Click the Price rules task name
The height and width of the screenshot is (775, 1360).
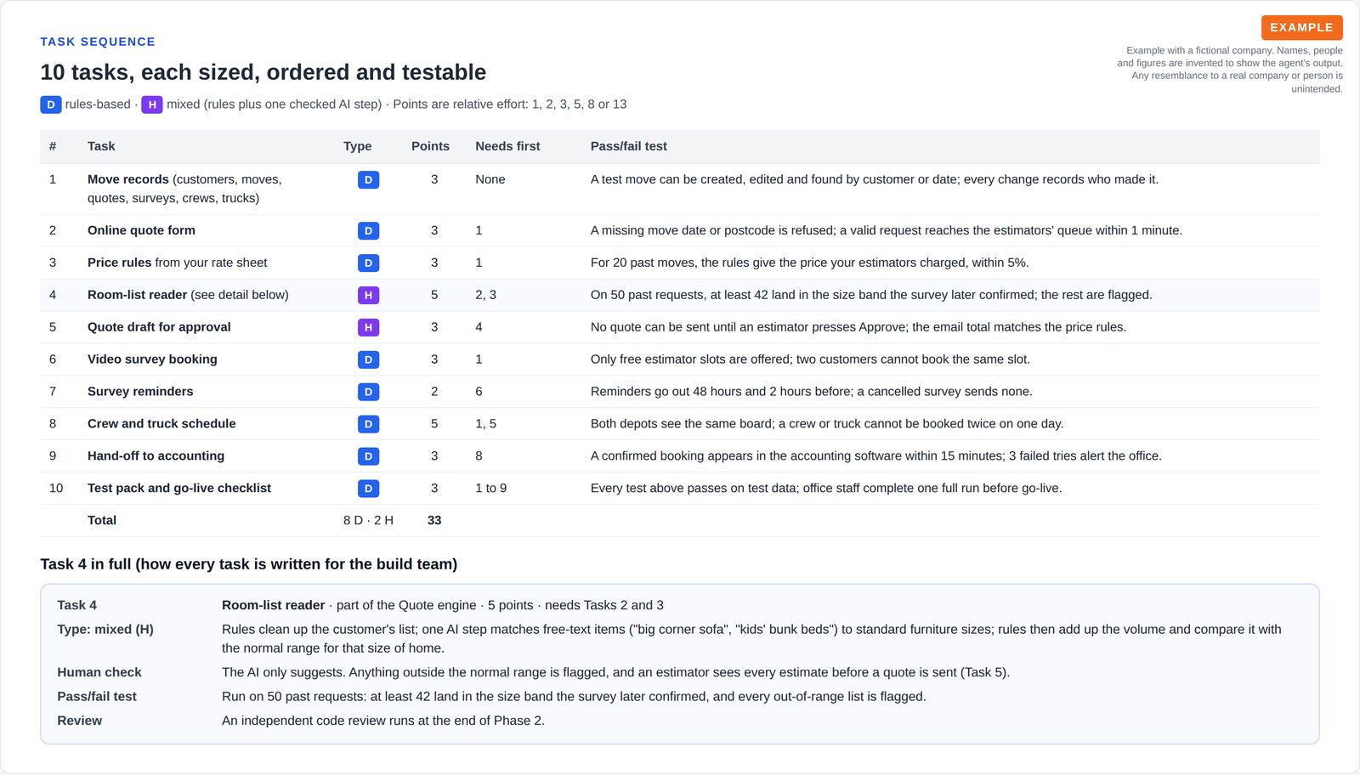pyautogui.click(x=119, y=263)
